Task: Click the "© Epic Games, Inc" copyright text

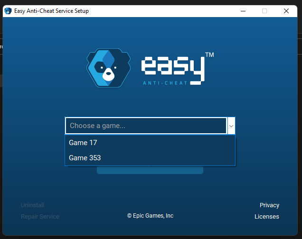Action: point(150,216)
